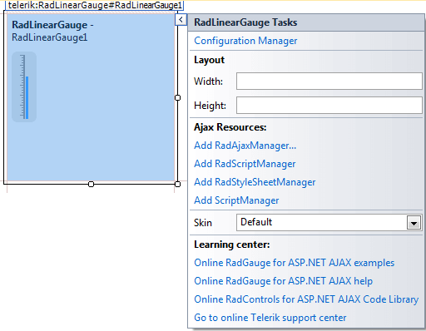Open the Skin dropdown arrow

[x=414, y=223]
